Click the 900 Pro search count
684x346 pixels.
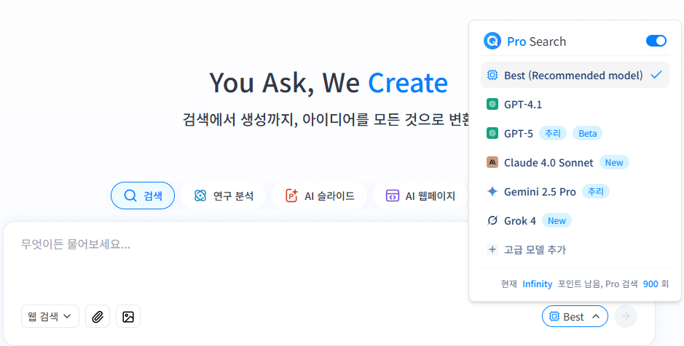650,284
